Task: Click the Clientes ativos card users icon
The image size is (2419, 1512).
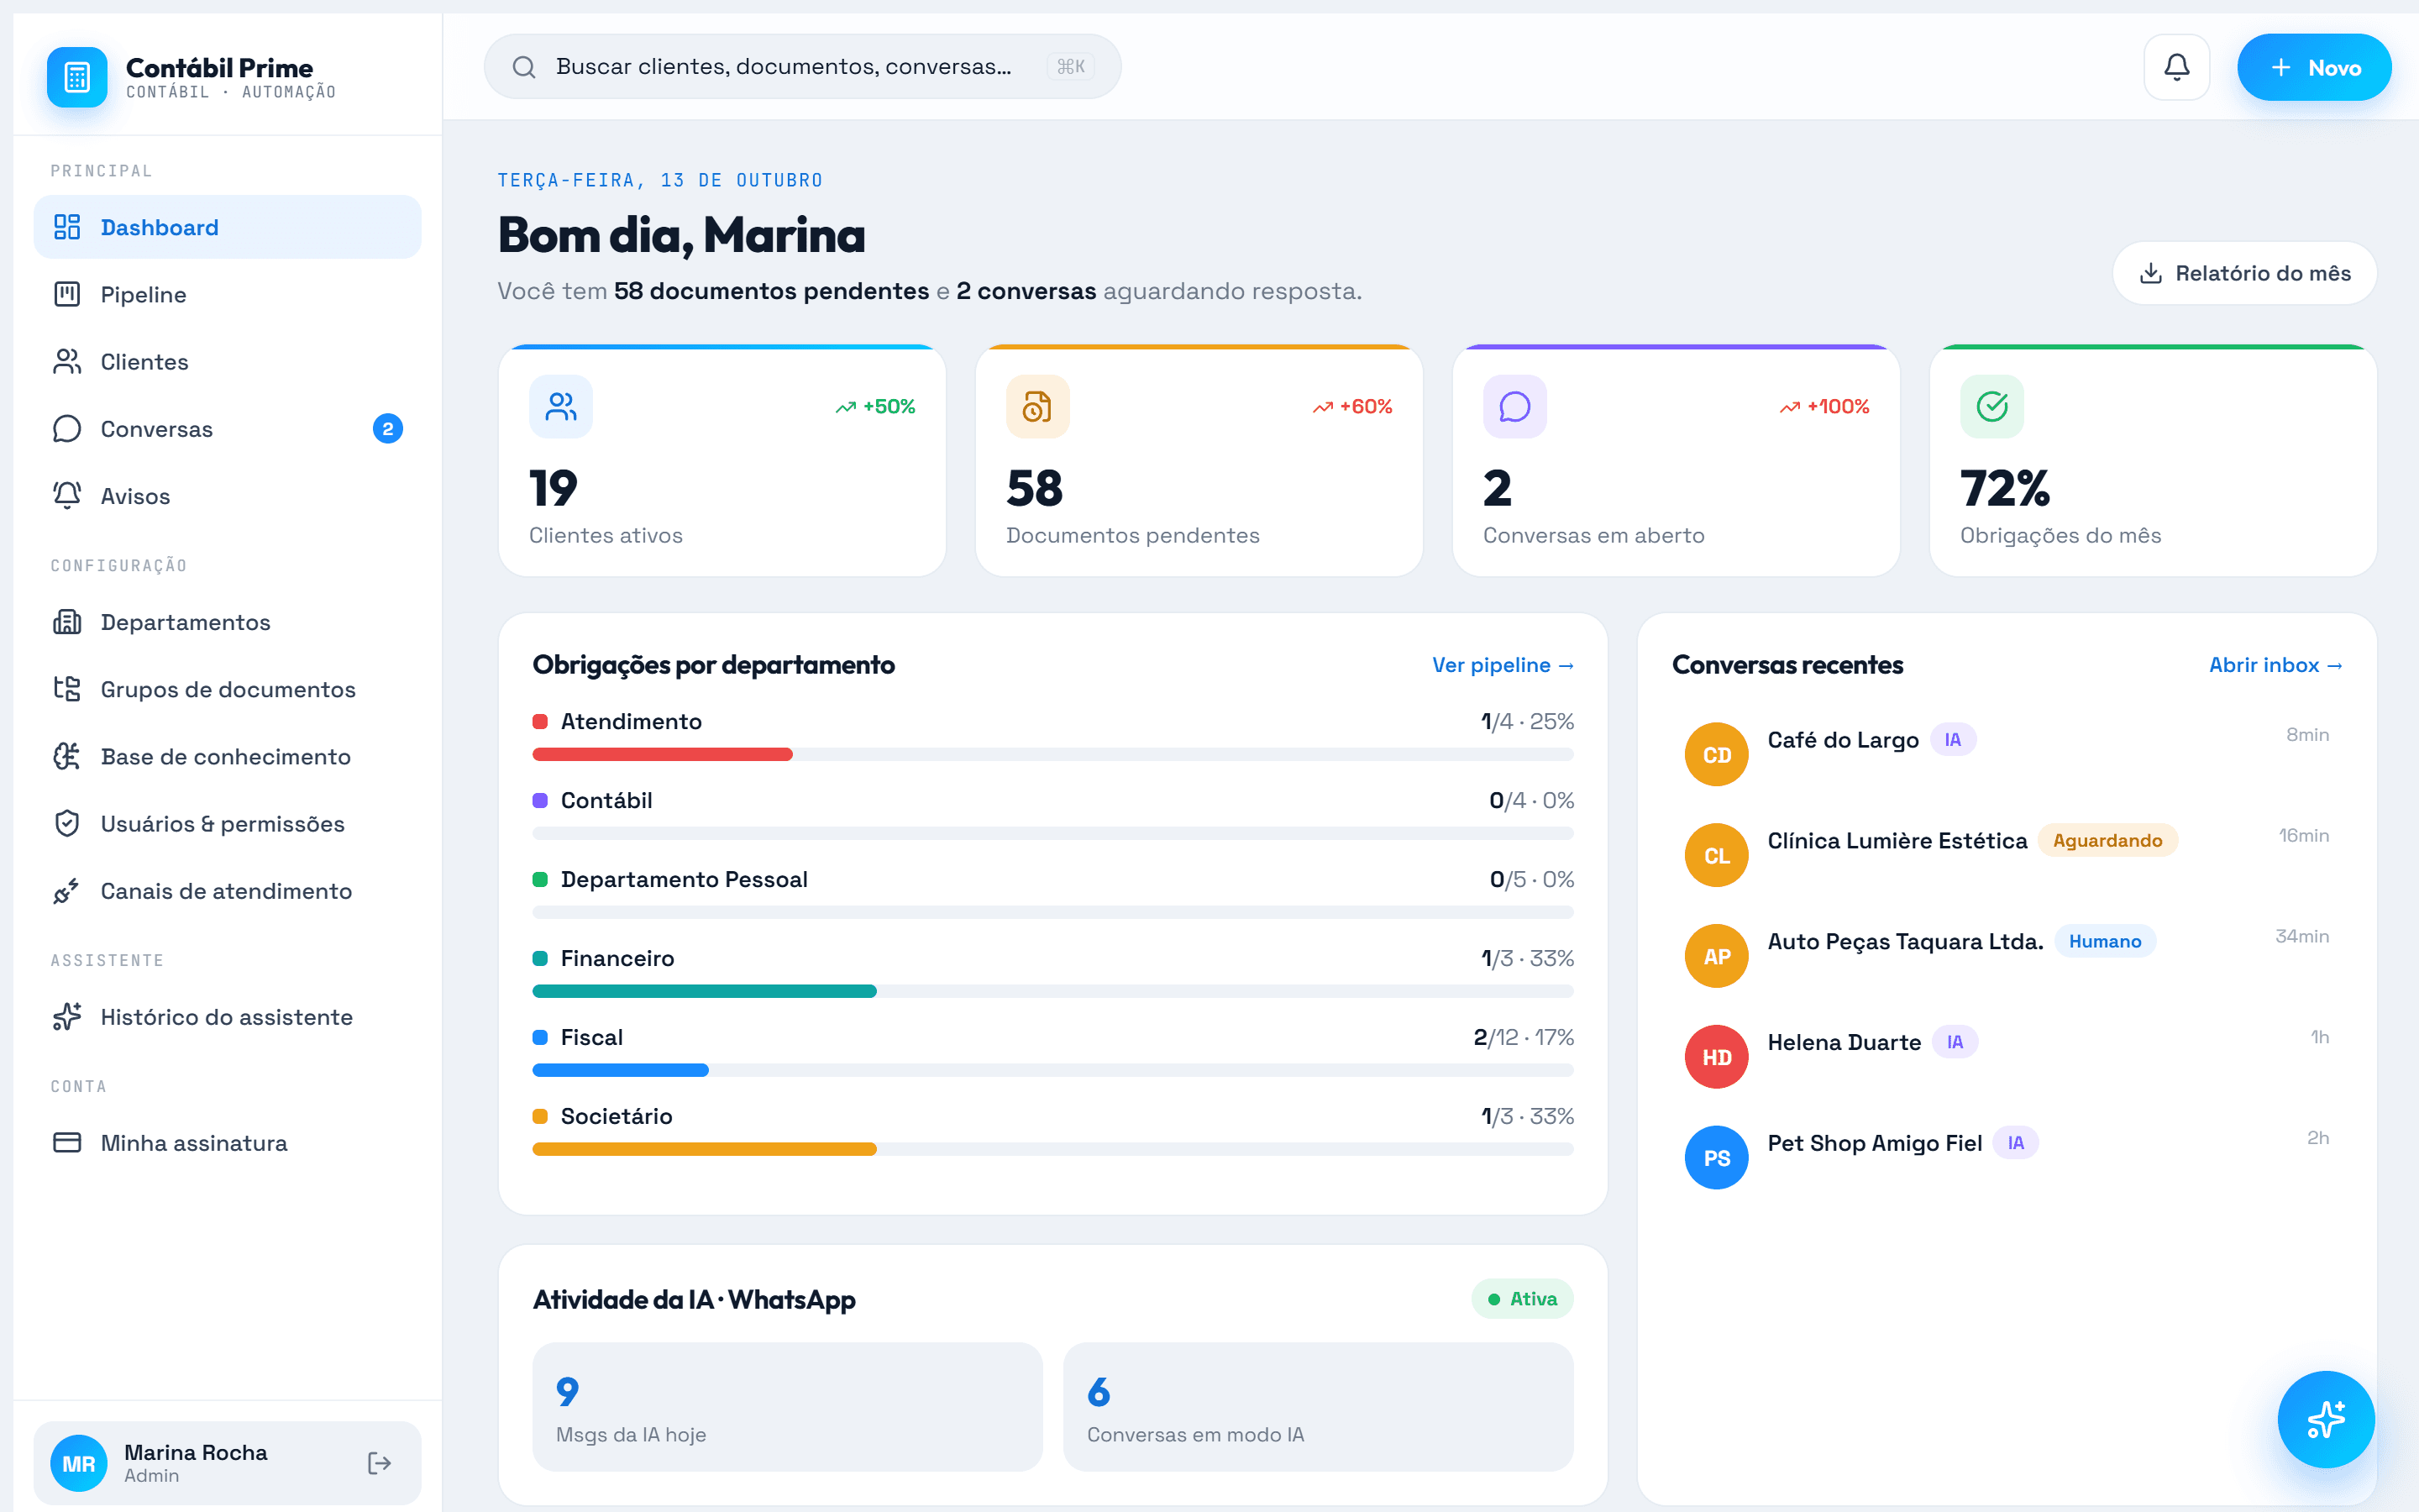Action: (x=561, y=406)
